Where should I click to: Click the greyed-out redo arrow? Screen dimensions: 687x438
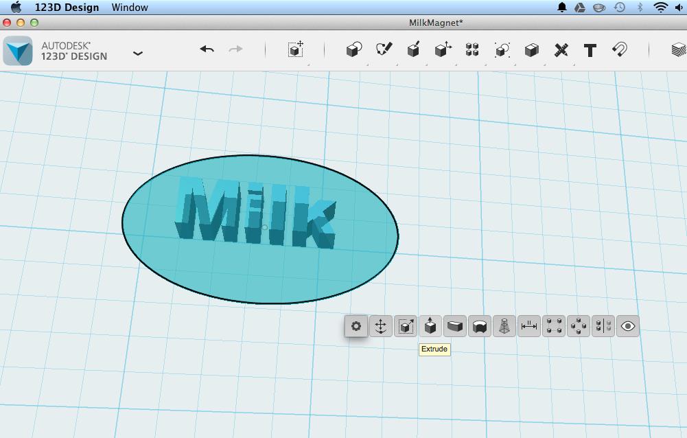pos(235,49)
